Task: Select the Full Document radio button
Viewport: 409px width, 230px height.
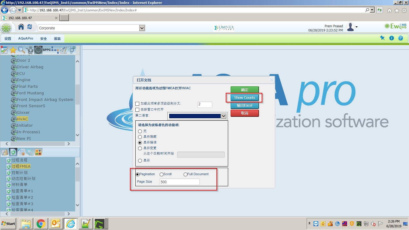Action: 186,174
